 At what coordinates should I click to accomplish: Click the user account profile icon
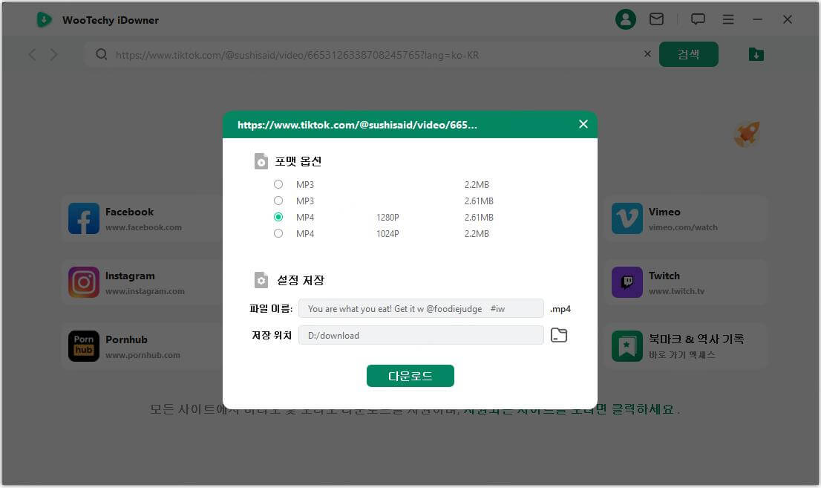pyautogui.click(x=626, y=19)
